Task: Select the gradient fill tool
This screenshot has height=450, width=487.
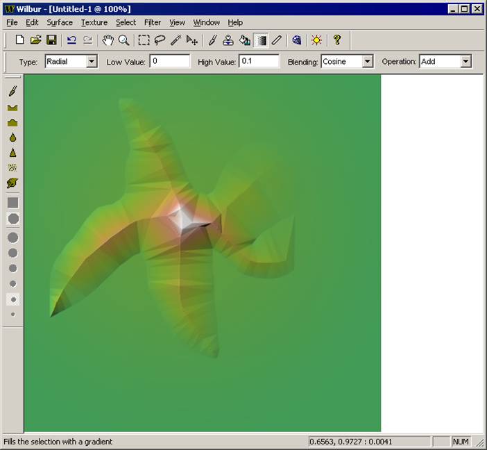Action: pyautogui.click(x=261, y=40)
